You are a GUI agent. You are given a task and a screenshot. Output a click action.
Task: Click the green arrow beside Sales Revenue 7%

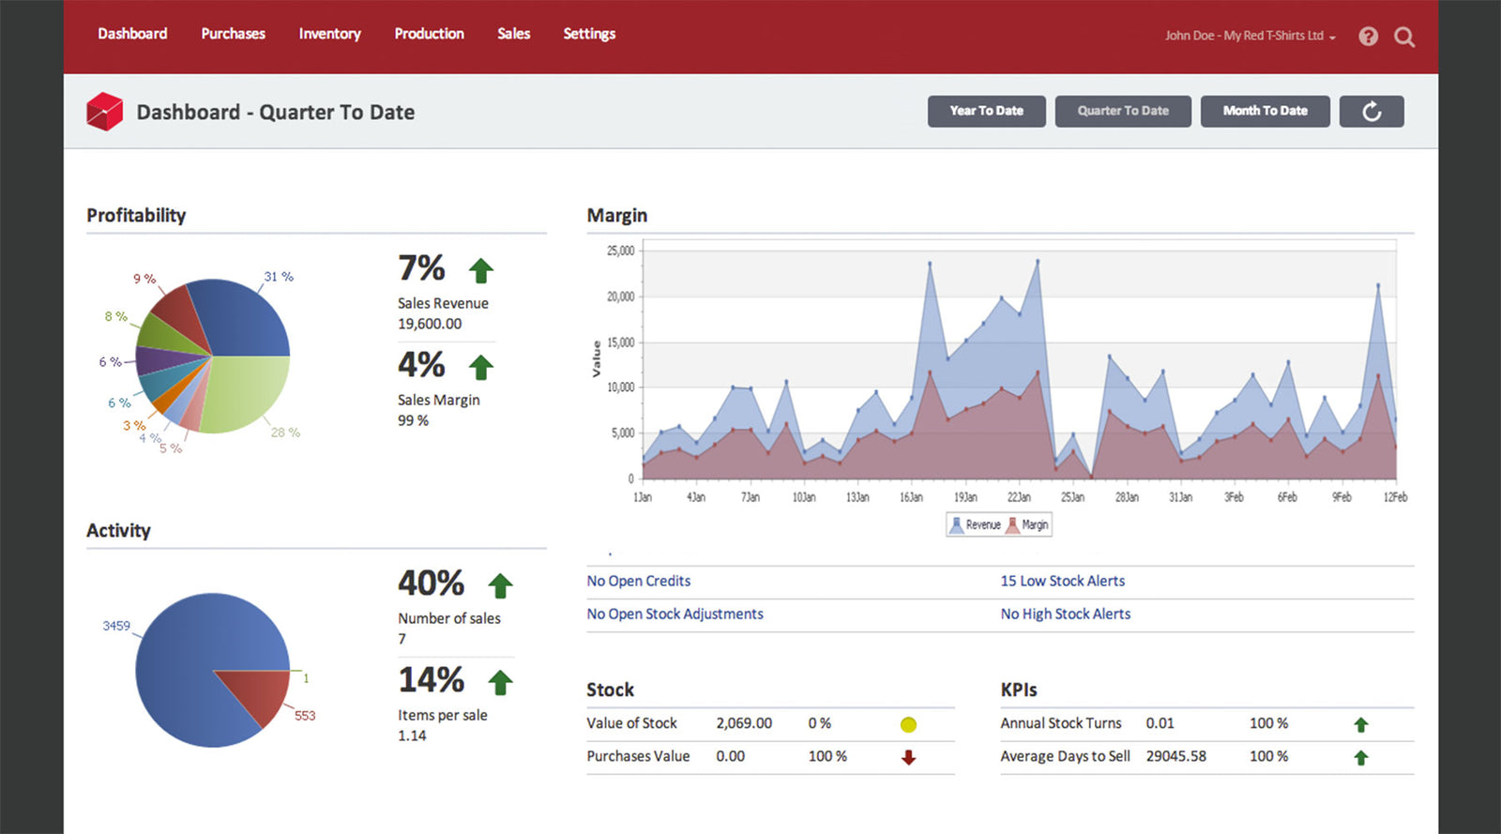481,271
